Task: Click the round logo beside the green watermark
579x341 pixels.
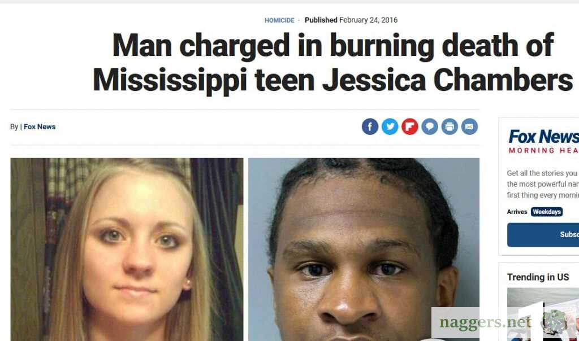Action: [x=554, y=322]
